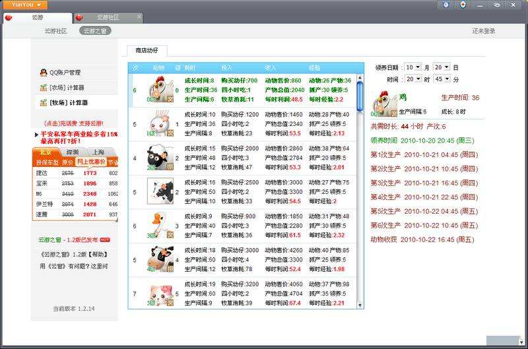Image resolution: width=528 pixels, height=349 pixels.
Task: Click the 捷达 car row
Action: click(x=75, y=173)
